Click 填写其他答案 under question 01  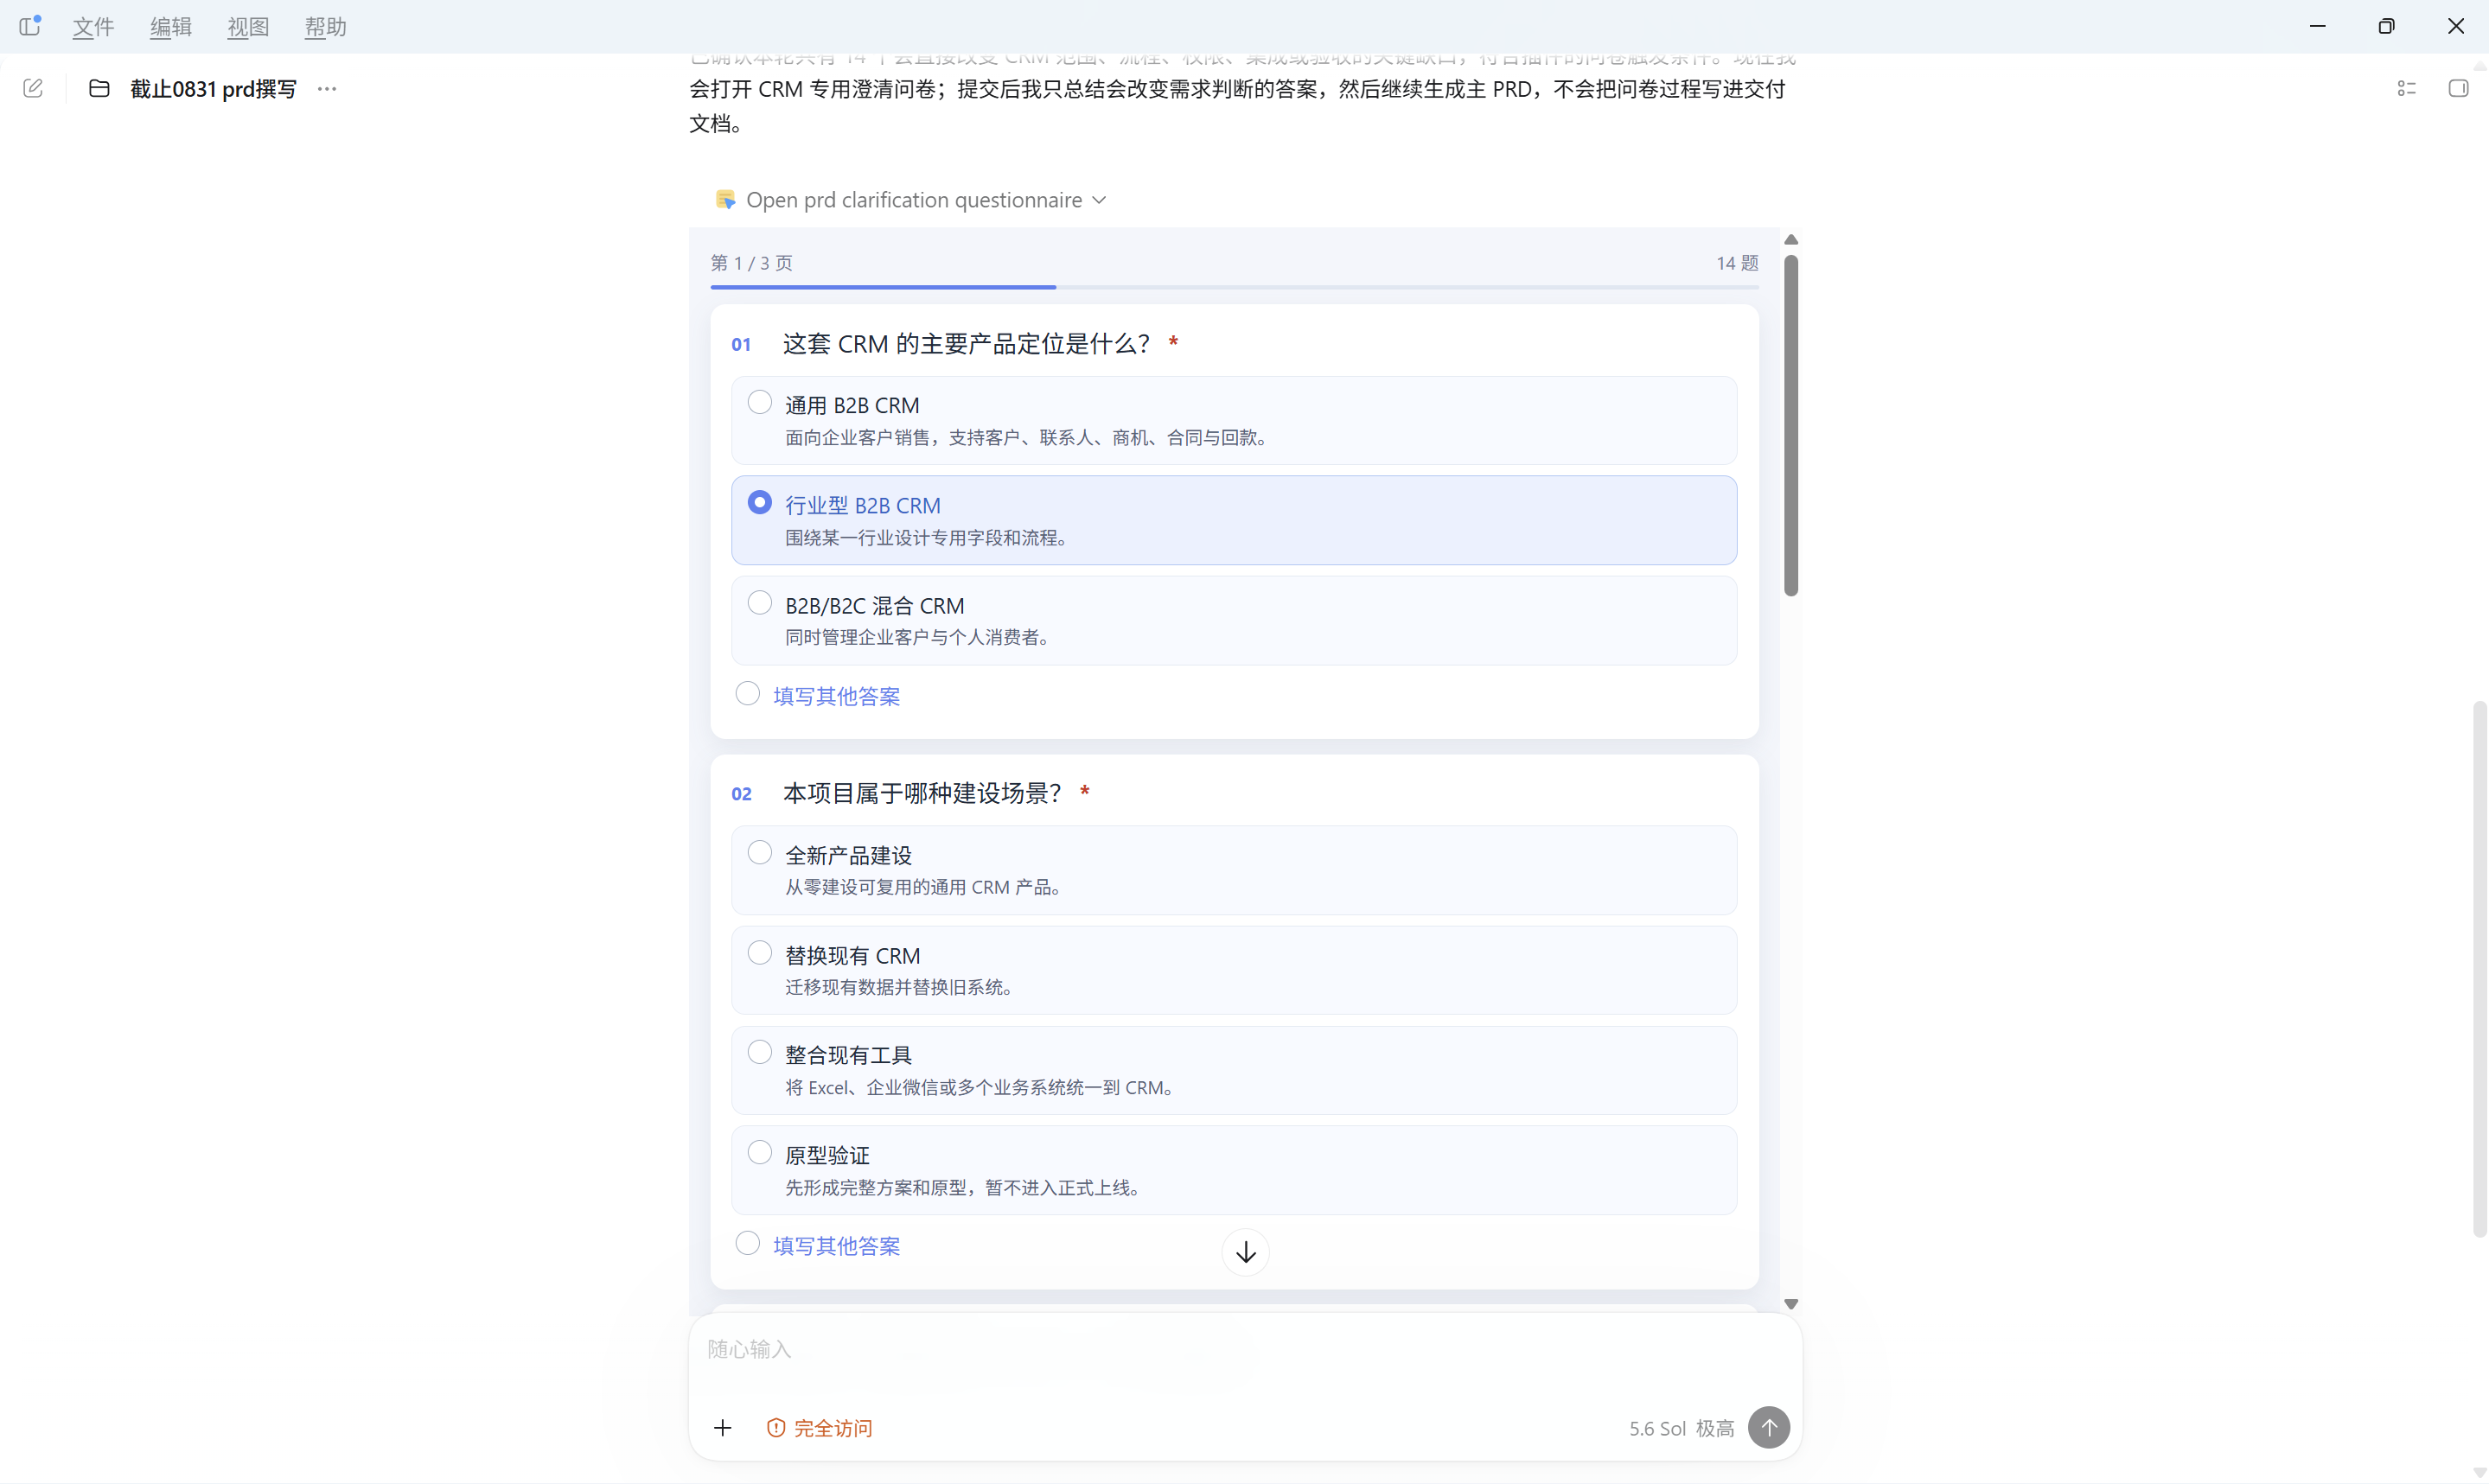click(836, 696)
